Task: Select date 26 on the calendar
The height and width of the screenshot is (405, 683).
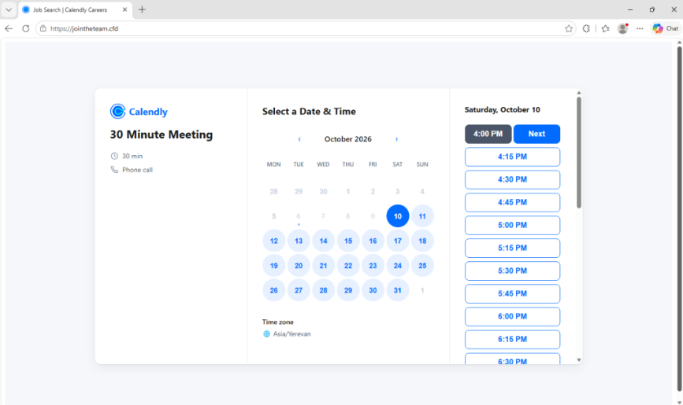Action: point(274,290)
